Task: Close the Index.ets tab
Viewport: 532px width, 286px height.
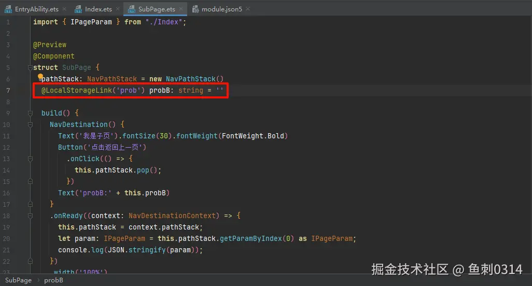Action: coord(118,9)
